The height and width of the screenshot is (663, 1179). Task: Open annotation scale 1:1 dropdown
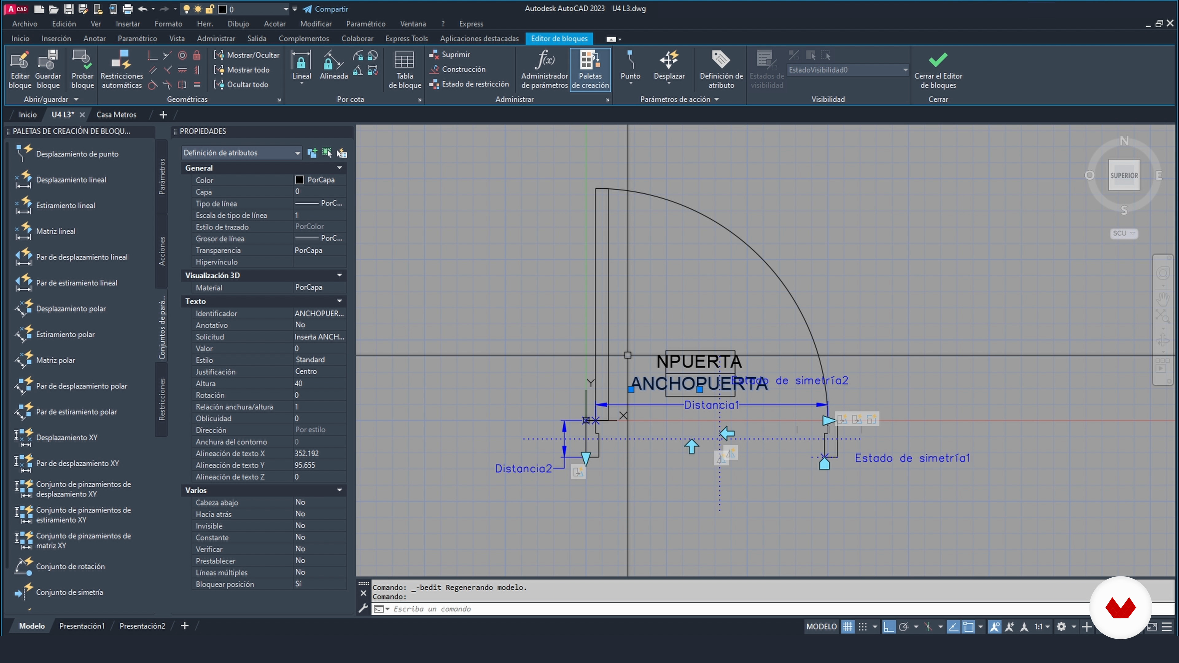pyautogui.click(x=1042, y=627)
